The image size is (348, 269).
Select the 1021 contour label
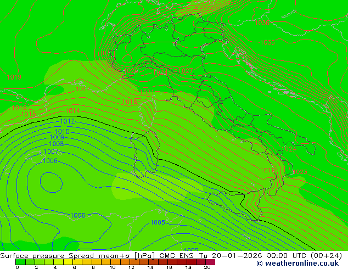coord(147,92)
